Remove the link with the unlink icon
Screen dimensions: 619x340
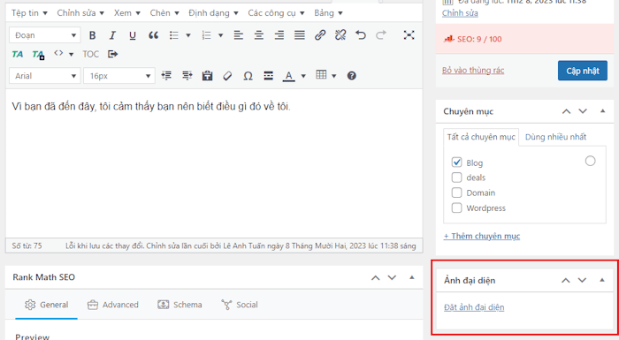(x=340, y=35)
